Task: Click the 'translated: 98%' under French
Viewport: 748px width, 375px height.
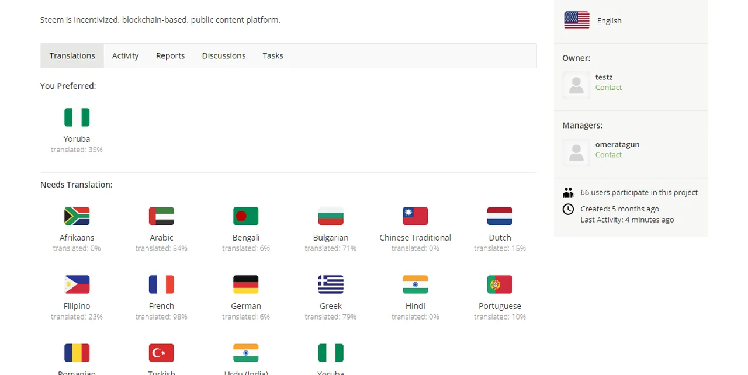Action: click(x=161, y=317)
